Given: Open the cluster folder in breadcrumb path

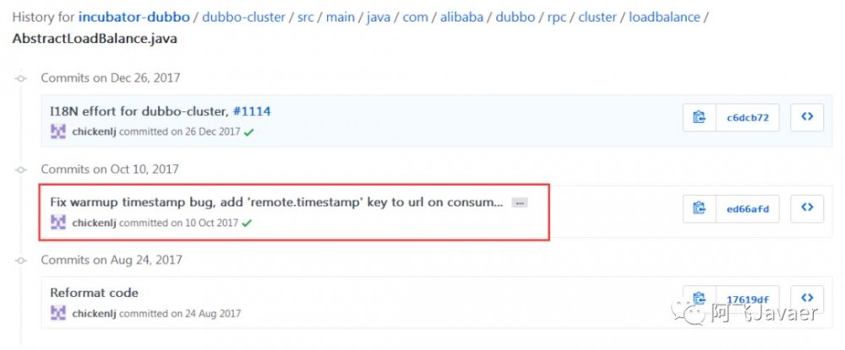Looking at the screenshot, I should coord(597,16).
